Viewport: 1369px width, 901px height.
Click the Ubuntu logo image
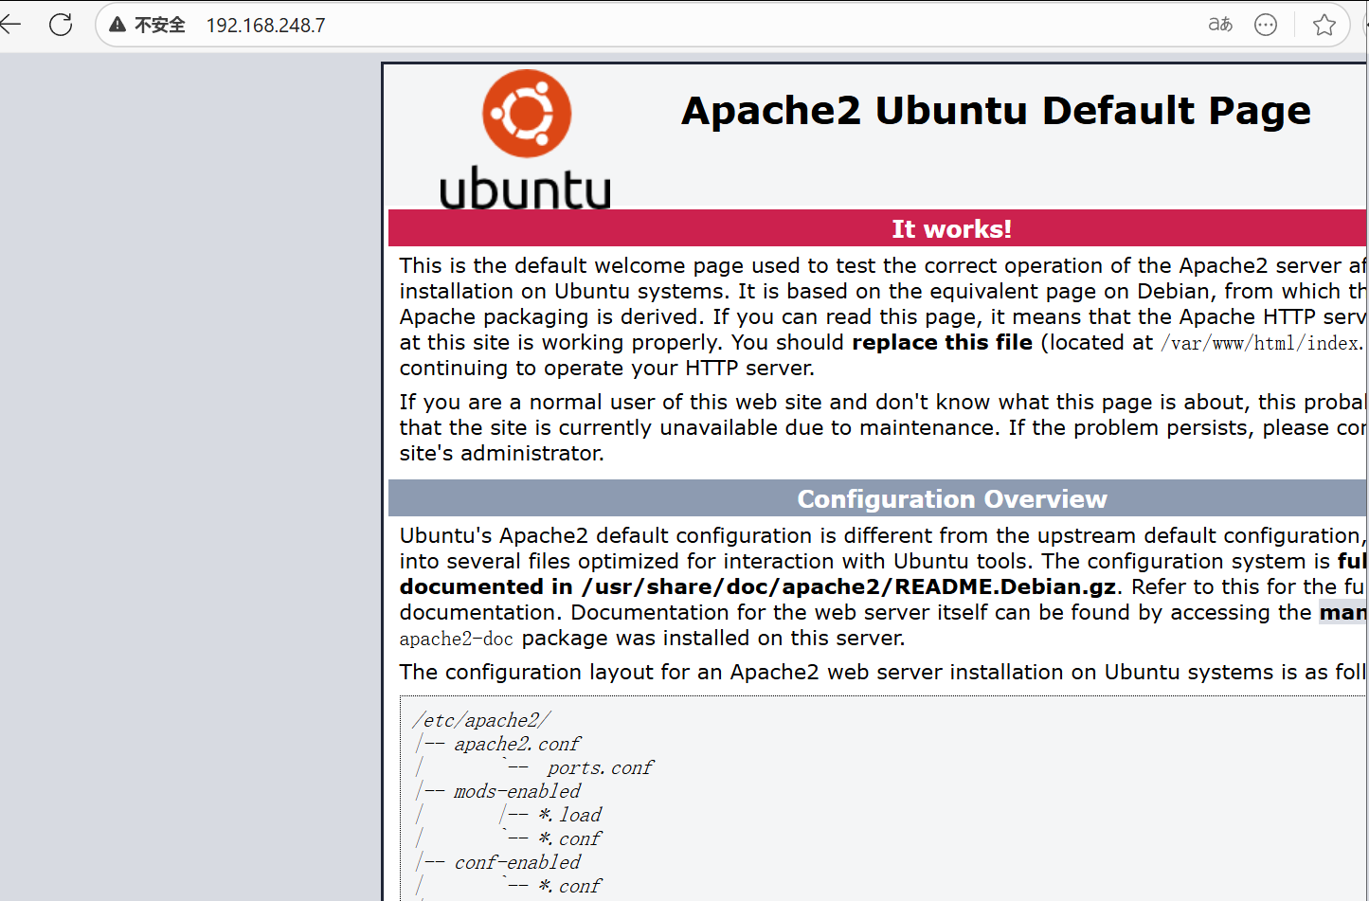click(526, 139)
